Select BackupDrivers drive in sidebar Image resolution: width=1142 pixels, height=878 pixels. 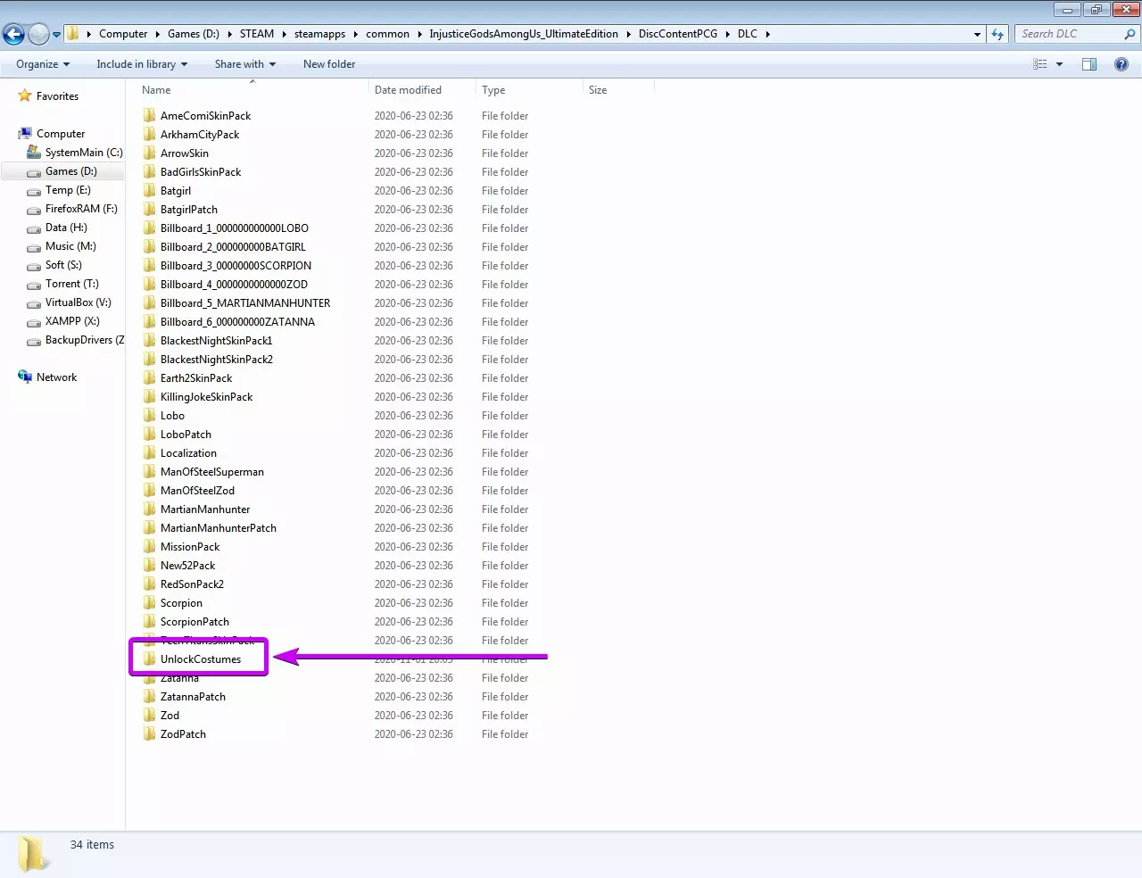click(x=85, y=340)
